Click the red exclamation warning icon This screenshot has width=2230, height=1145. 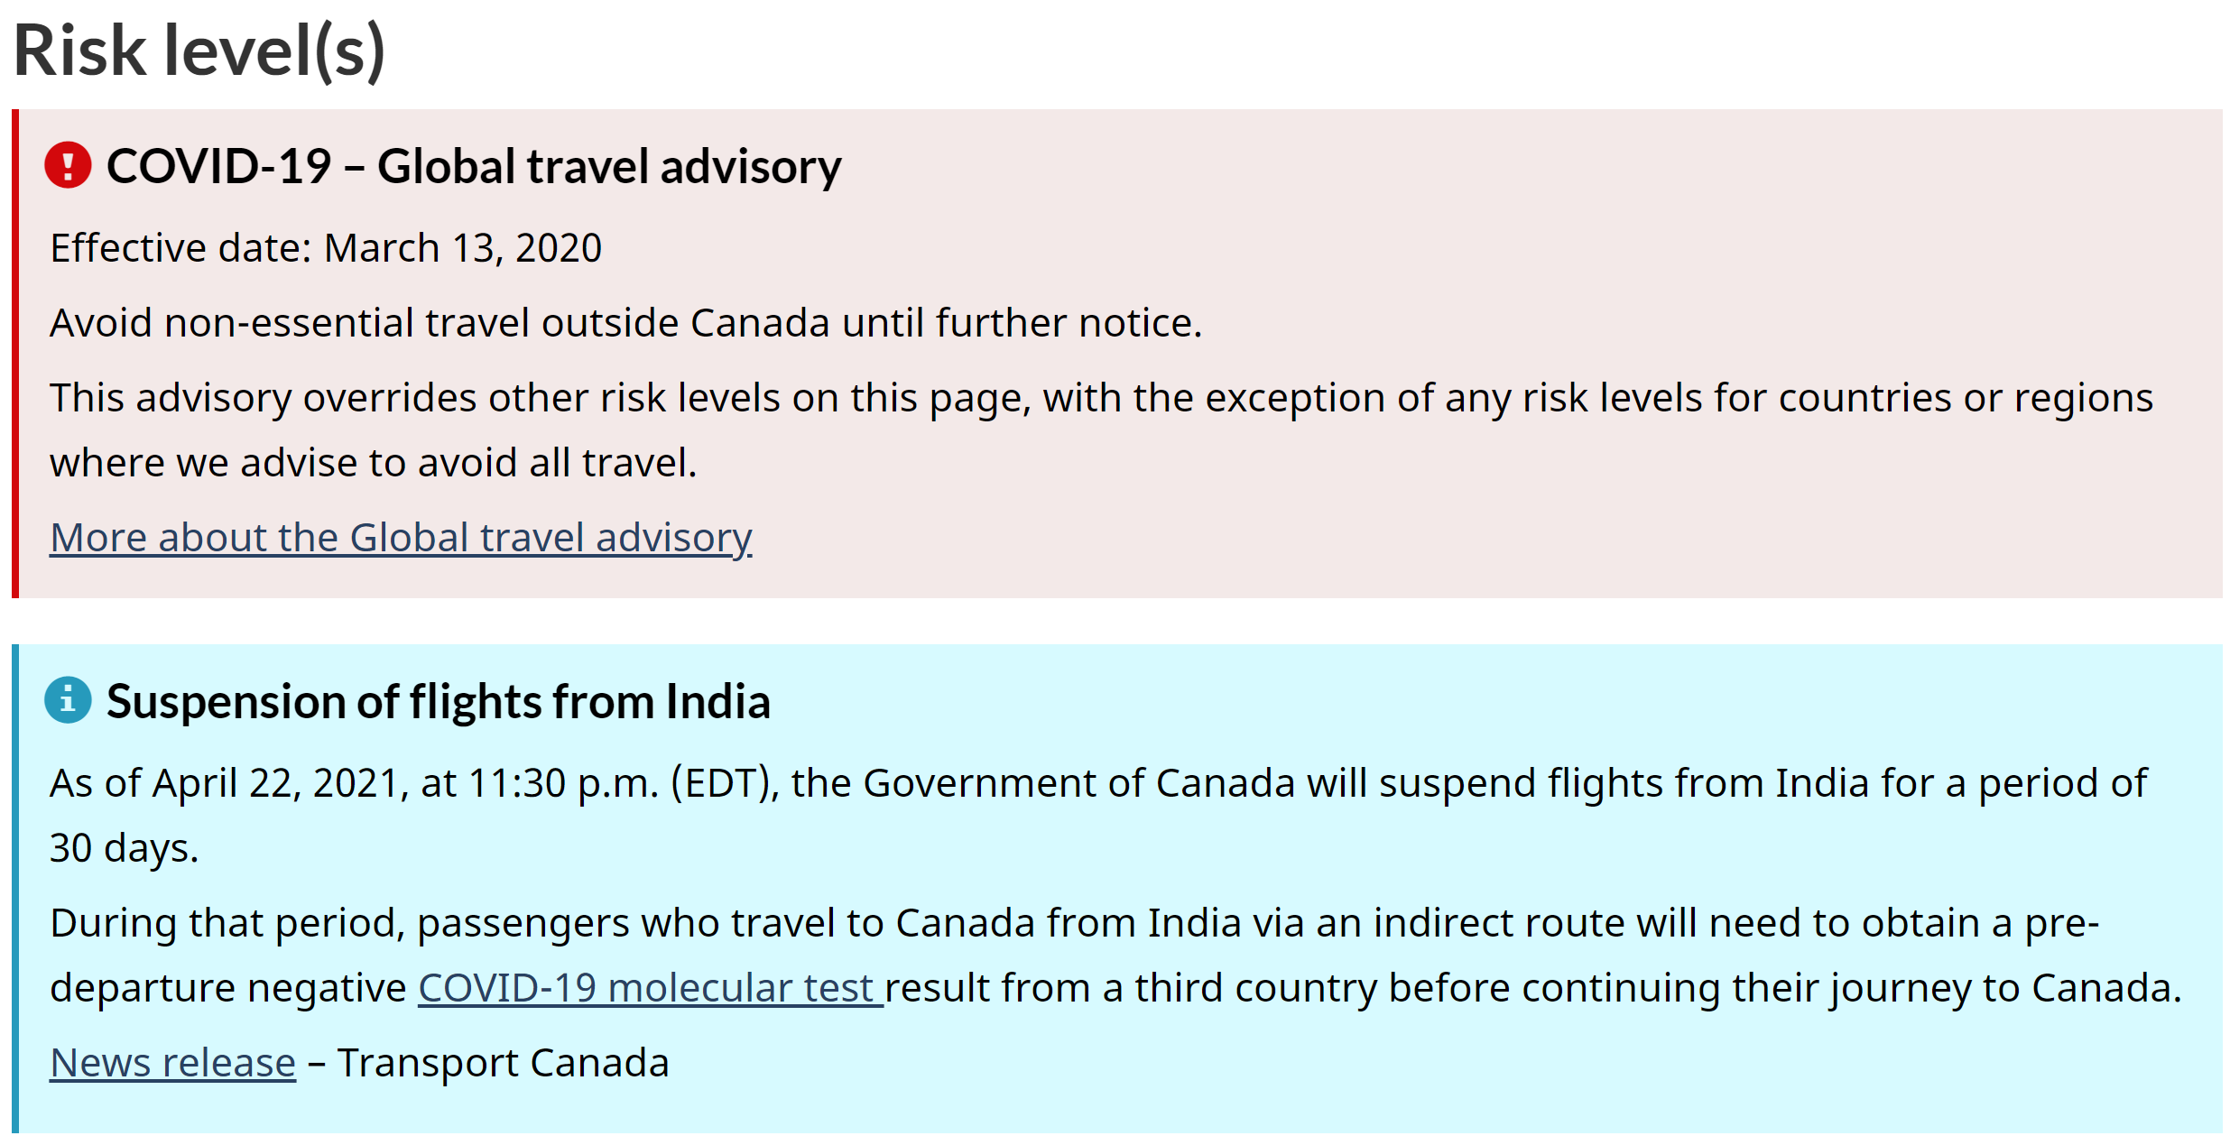click(x=68, y=165)
